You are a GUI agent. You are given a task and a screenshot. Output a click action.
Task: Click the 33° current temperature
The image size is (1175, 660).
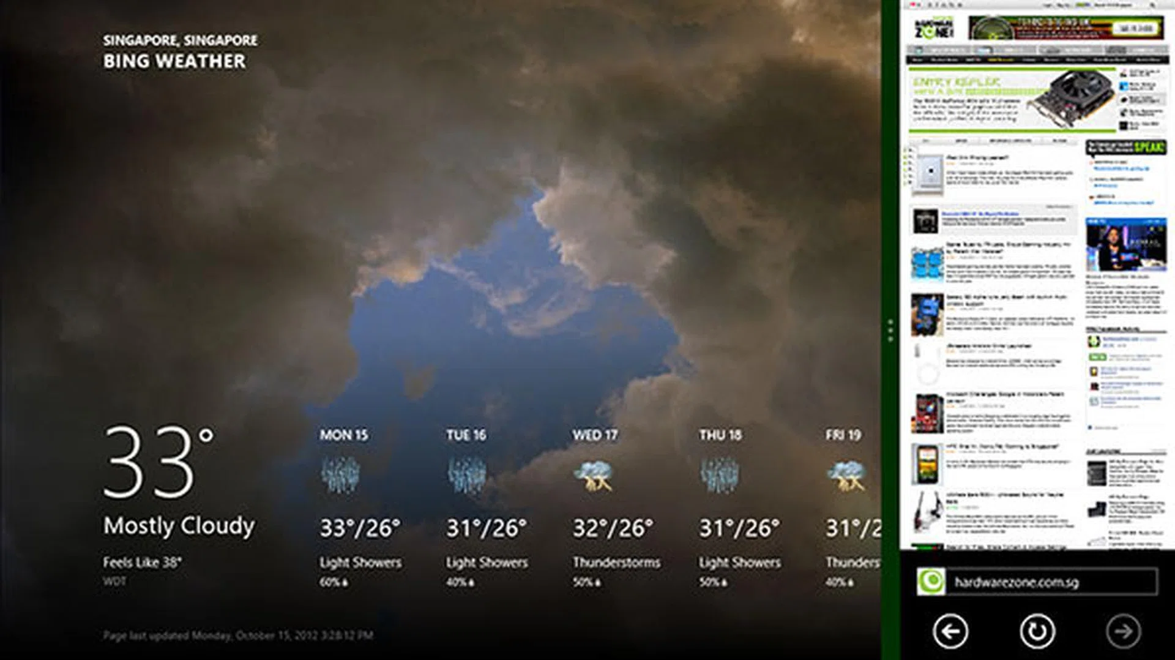159,462
